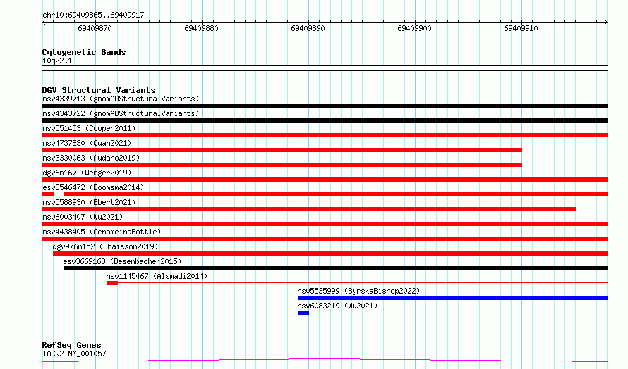The height and width of the screenshot is (369, 628).
Task: Open the DGV Structural Variants track header
Action: pyautogui.click(x=99, y=90)
